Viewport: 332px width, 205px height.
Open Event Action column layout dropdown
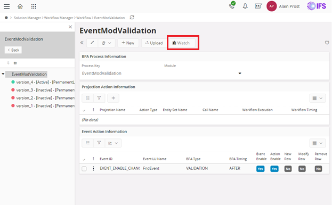pos(318,143)
